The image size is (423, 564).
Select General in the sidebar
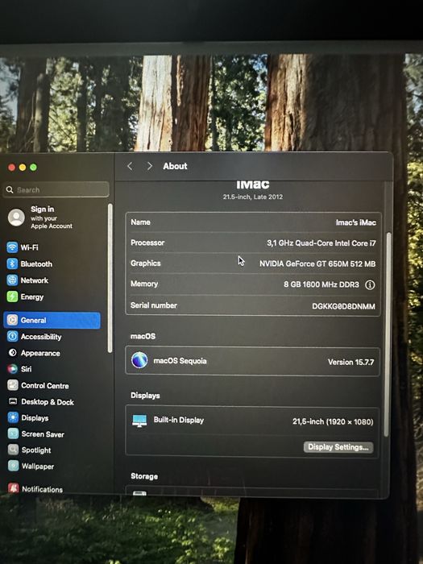point(52,320)
